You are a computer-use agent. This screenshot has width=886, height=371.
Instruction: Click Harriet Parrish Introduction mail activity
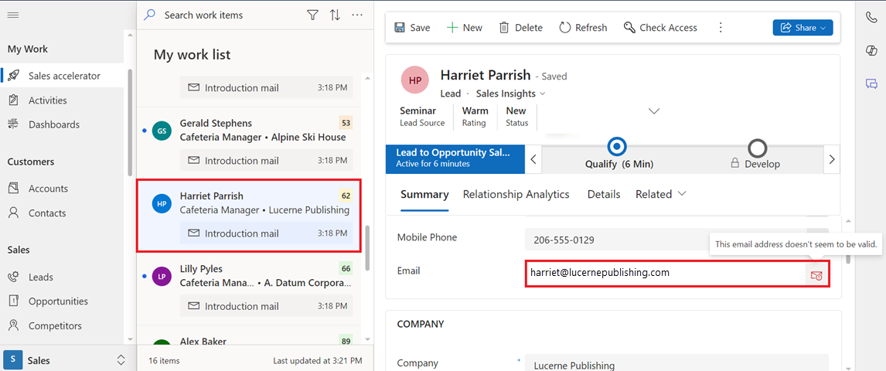pyautogui.click(x=267, y=233)
